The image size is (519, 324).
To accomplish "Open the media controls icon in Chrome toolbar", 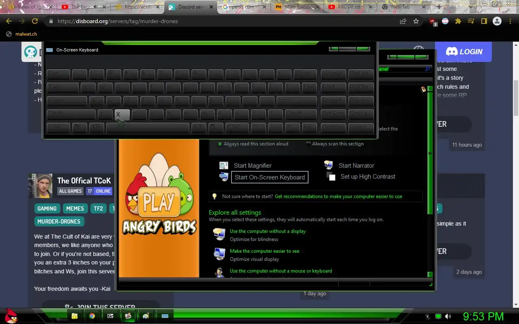I will pyautogui.click(x=471, y=21).
